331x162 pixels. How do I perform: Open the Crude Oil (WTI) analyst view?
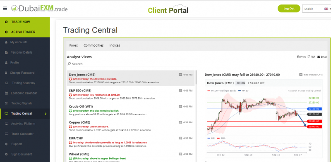tap(131, 110)
